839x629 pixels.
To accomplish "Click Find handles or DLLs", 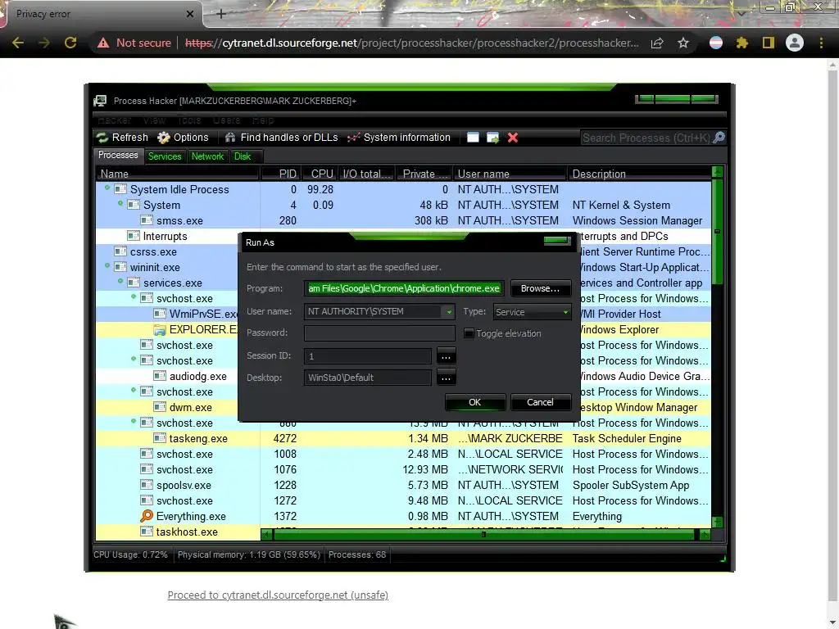I will pos(282,138).
